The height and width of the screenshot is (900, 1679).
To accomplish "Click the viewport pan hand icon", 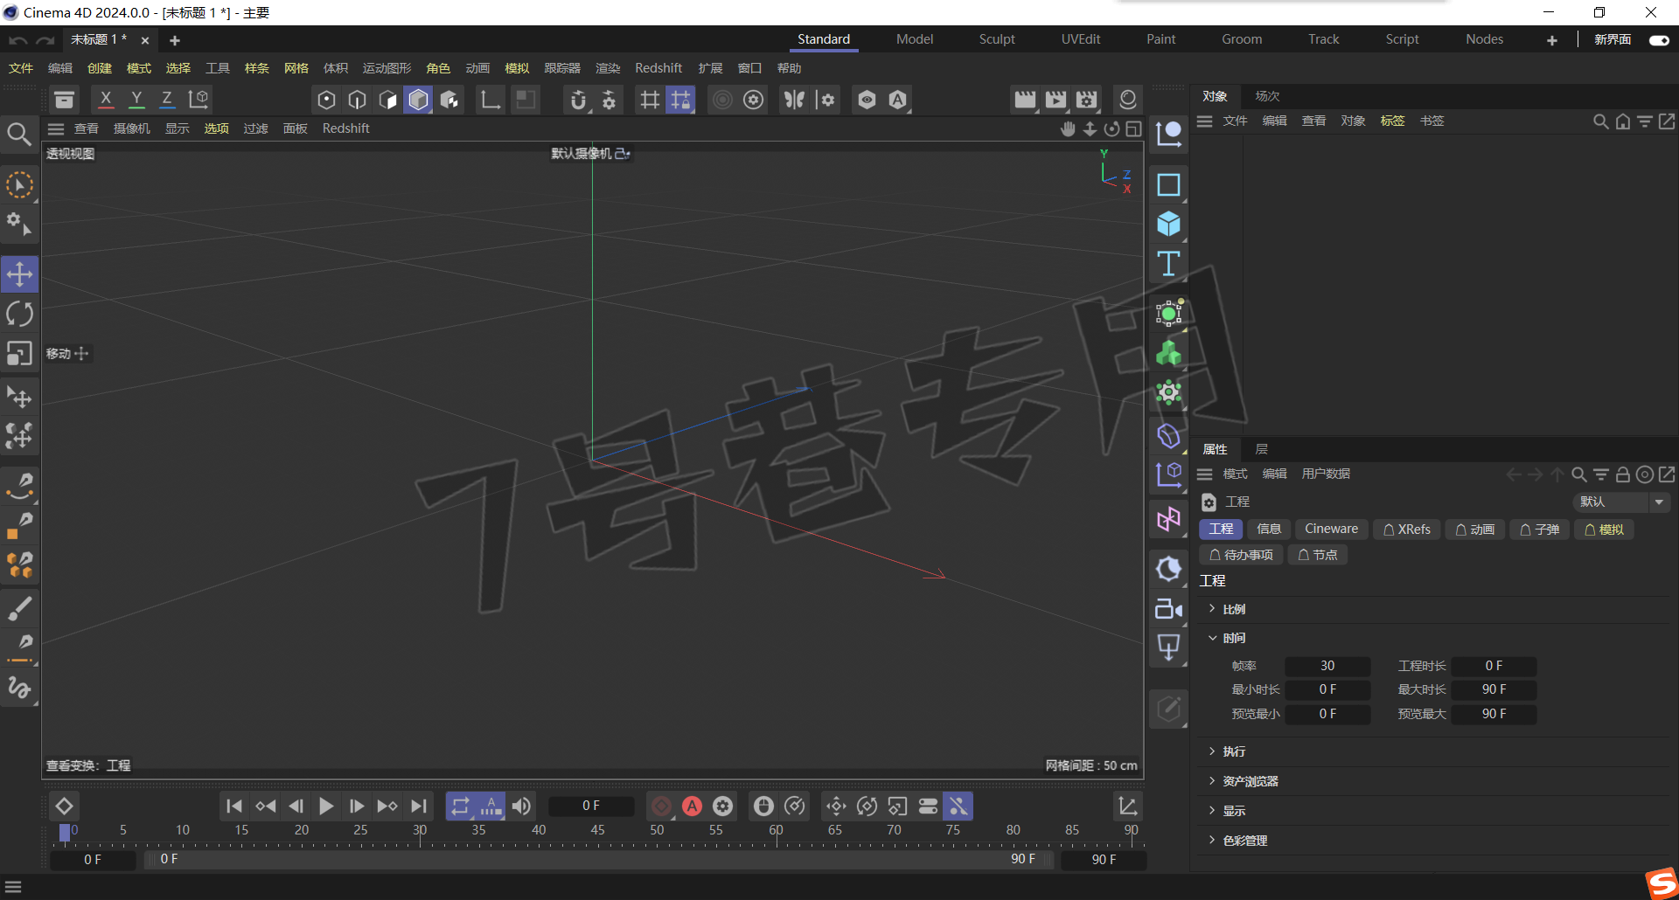I will click(x=1068, y=129).
